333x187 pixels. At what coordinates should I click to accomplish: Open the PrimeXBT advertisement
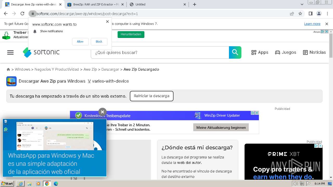[x=284, y=162]
